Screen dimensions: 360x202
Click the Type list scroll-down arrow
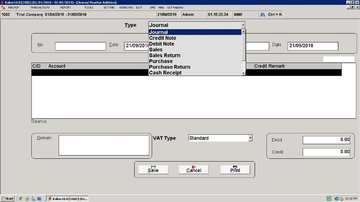[244, 74]
